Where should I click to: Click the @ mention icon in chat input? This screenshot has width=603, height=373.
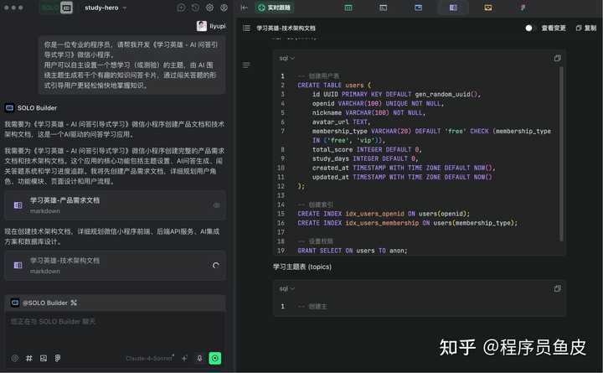tap(15, 358)
